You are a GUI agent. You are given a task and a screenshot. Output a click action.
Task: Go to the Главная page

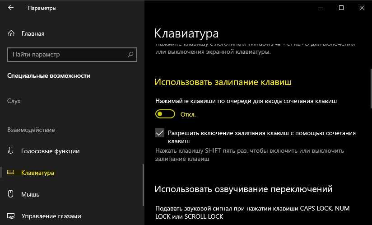[x=33, y=33]
